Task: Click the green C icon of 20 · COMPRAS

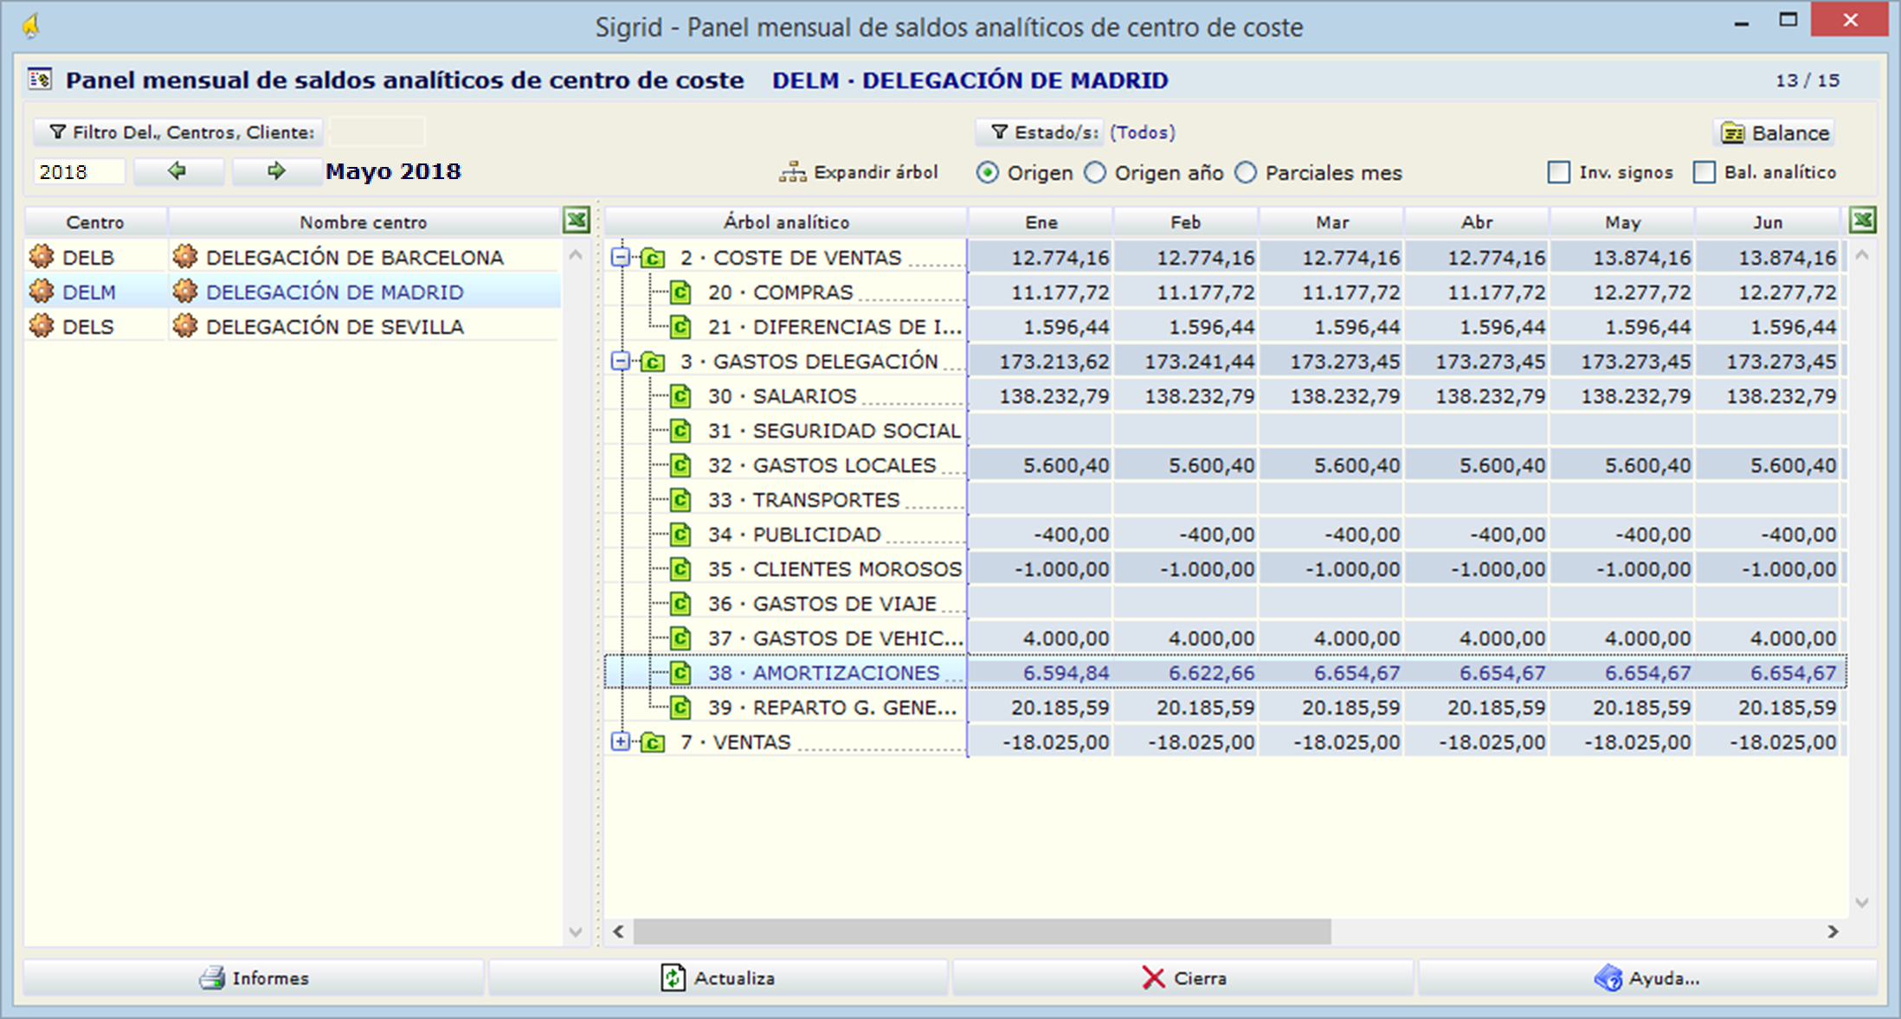Action: pyautogui.click(x=681, y=292)
